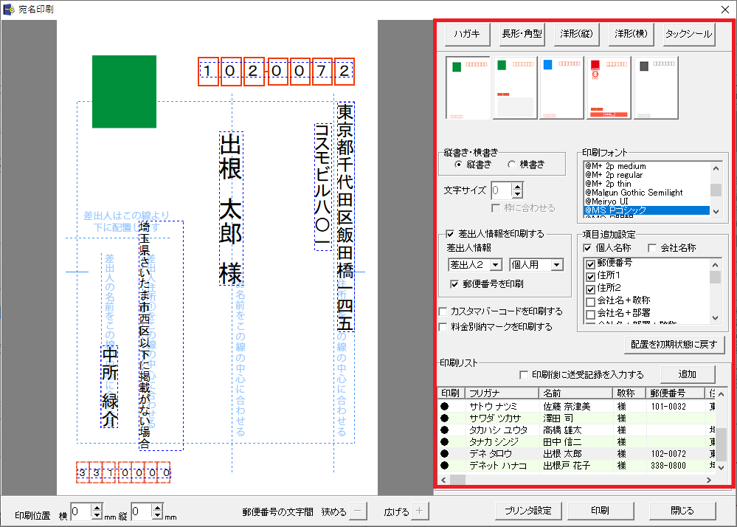Select the 澤田 司 row
Viewport: 737px width, 527px height.
pos(576,418)
